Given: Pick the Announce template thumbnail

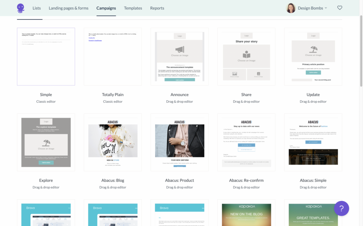Looking at the screenshot, I should click(x=180, y=56).
